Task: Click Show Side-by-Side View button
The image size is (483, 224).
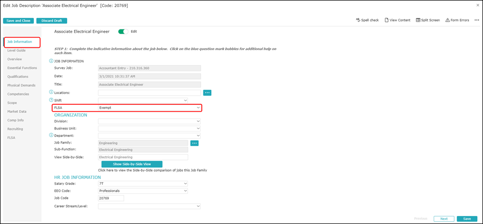Action: click(132, 164)
